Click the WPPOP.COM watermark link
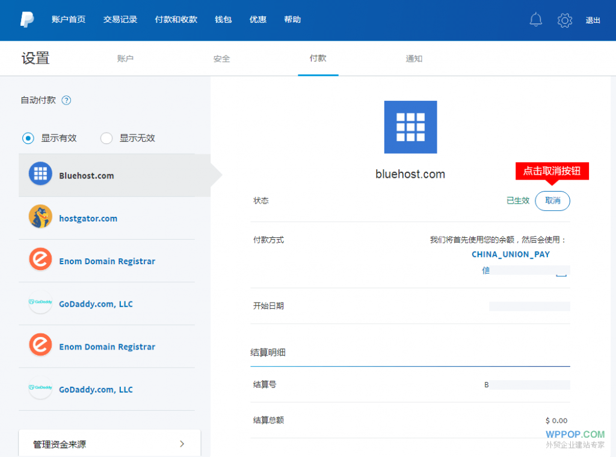The width and height of the screenshot is (616, 457). click(x=576, y=434)
